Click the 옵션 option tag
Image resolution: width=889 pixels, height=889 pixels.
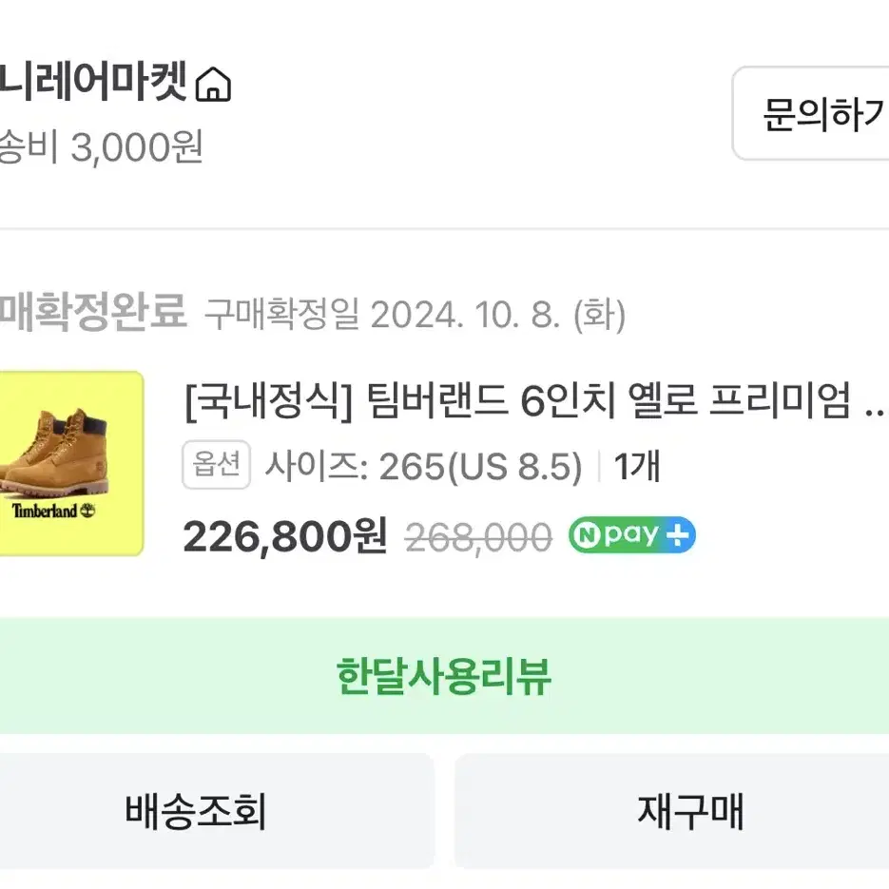pyautogui.click(x=217, y=464)
